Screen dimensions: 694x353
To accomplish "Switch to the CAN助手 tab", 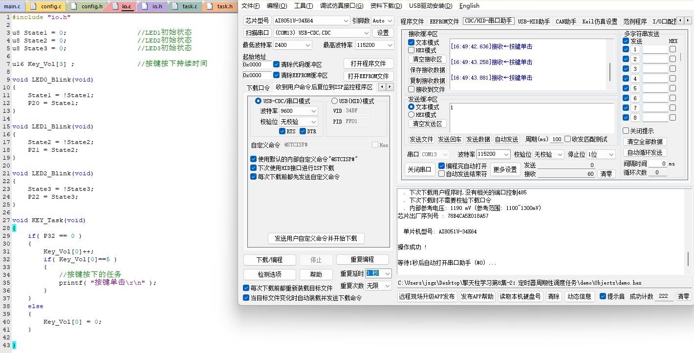I will [x=566, y=21].
